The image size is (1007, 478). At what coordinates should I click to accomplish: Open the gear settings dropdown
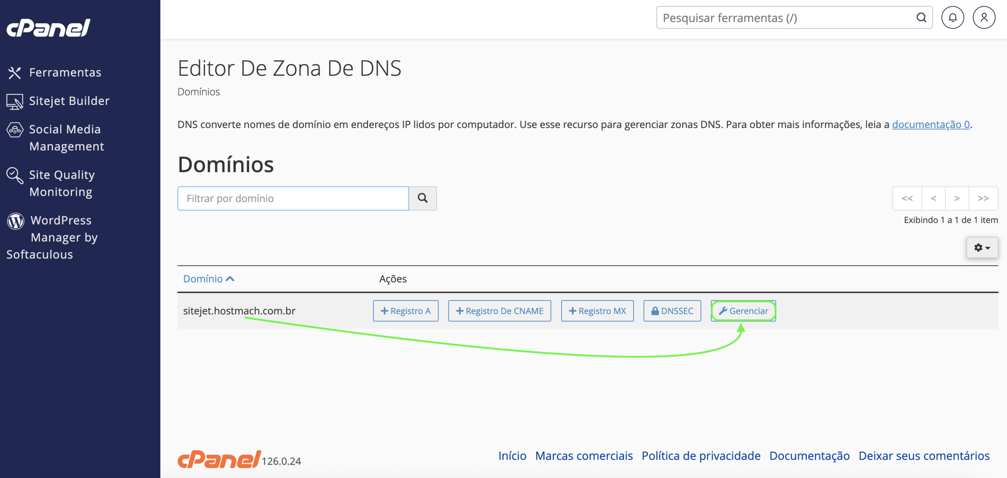coord(982,247)
